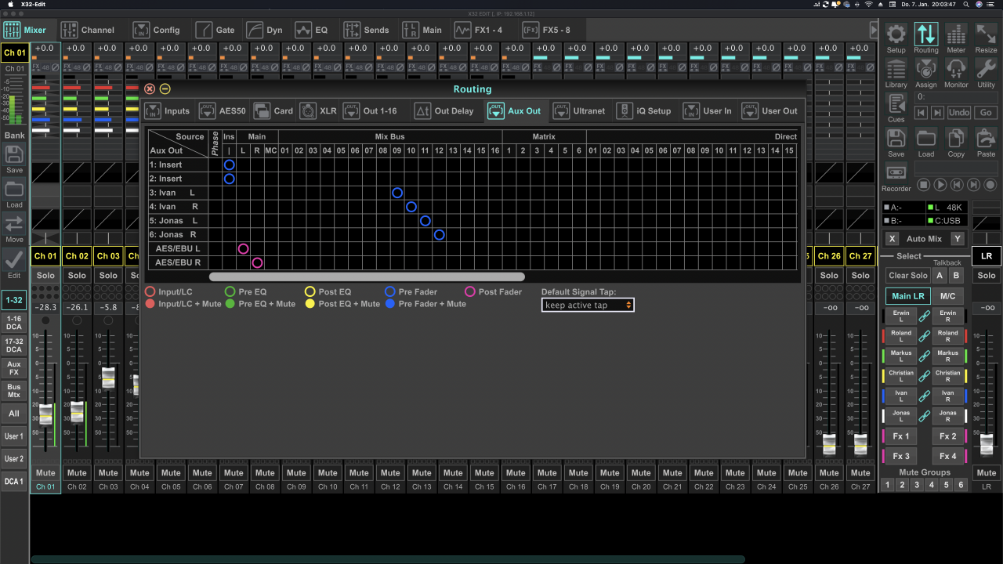Click the floppy Save icon beside Load and Copy
The image size is (1003, 564).
(x=896, y=138)
